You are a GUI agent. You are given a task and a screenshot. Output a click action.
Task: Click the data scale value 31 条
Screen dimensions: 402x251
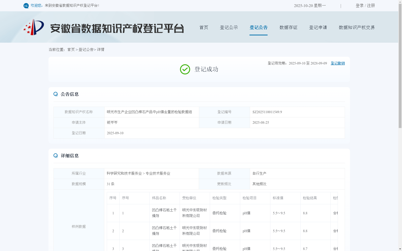(111, 184)
